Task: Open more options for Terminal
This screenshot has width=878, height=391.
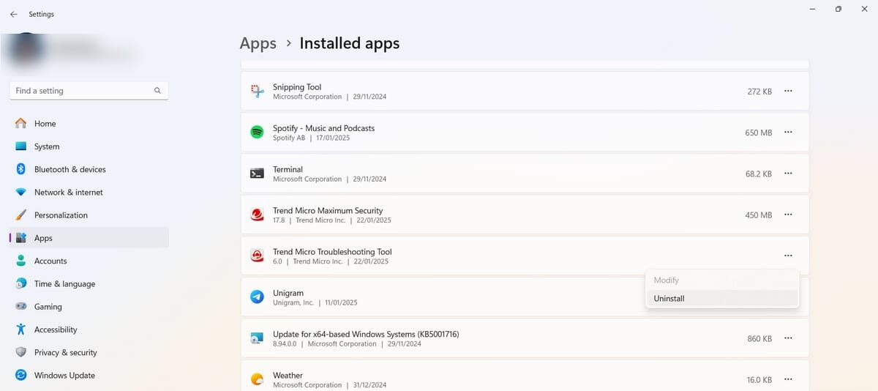Action: click(788, 174)
